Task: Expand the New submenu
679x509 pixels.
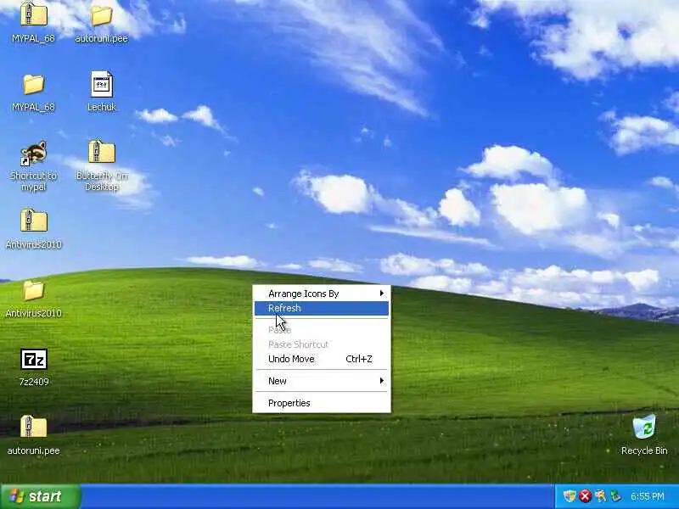Action: 322,381
